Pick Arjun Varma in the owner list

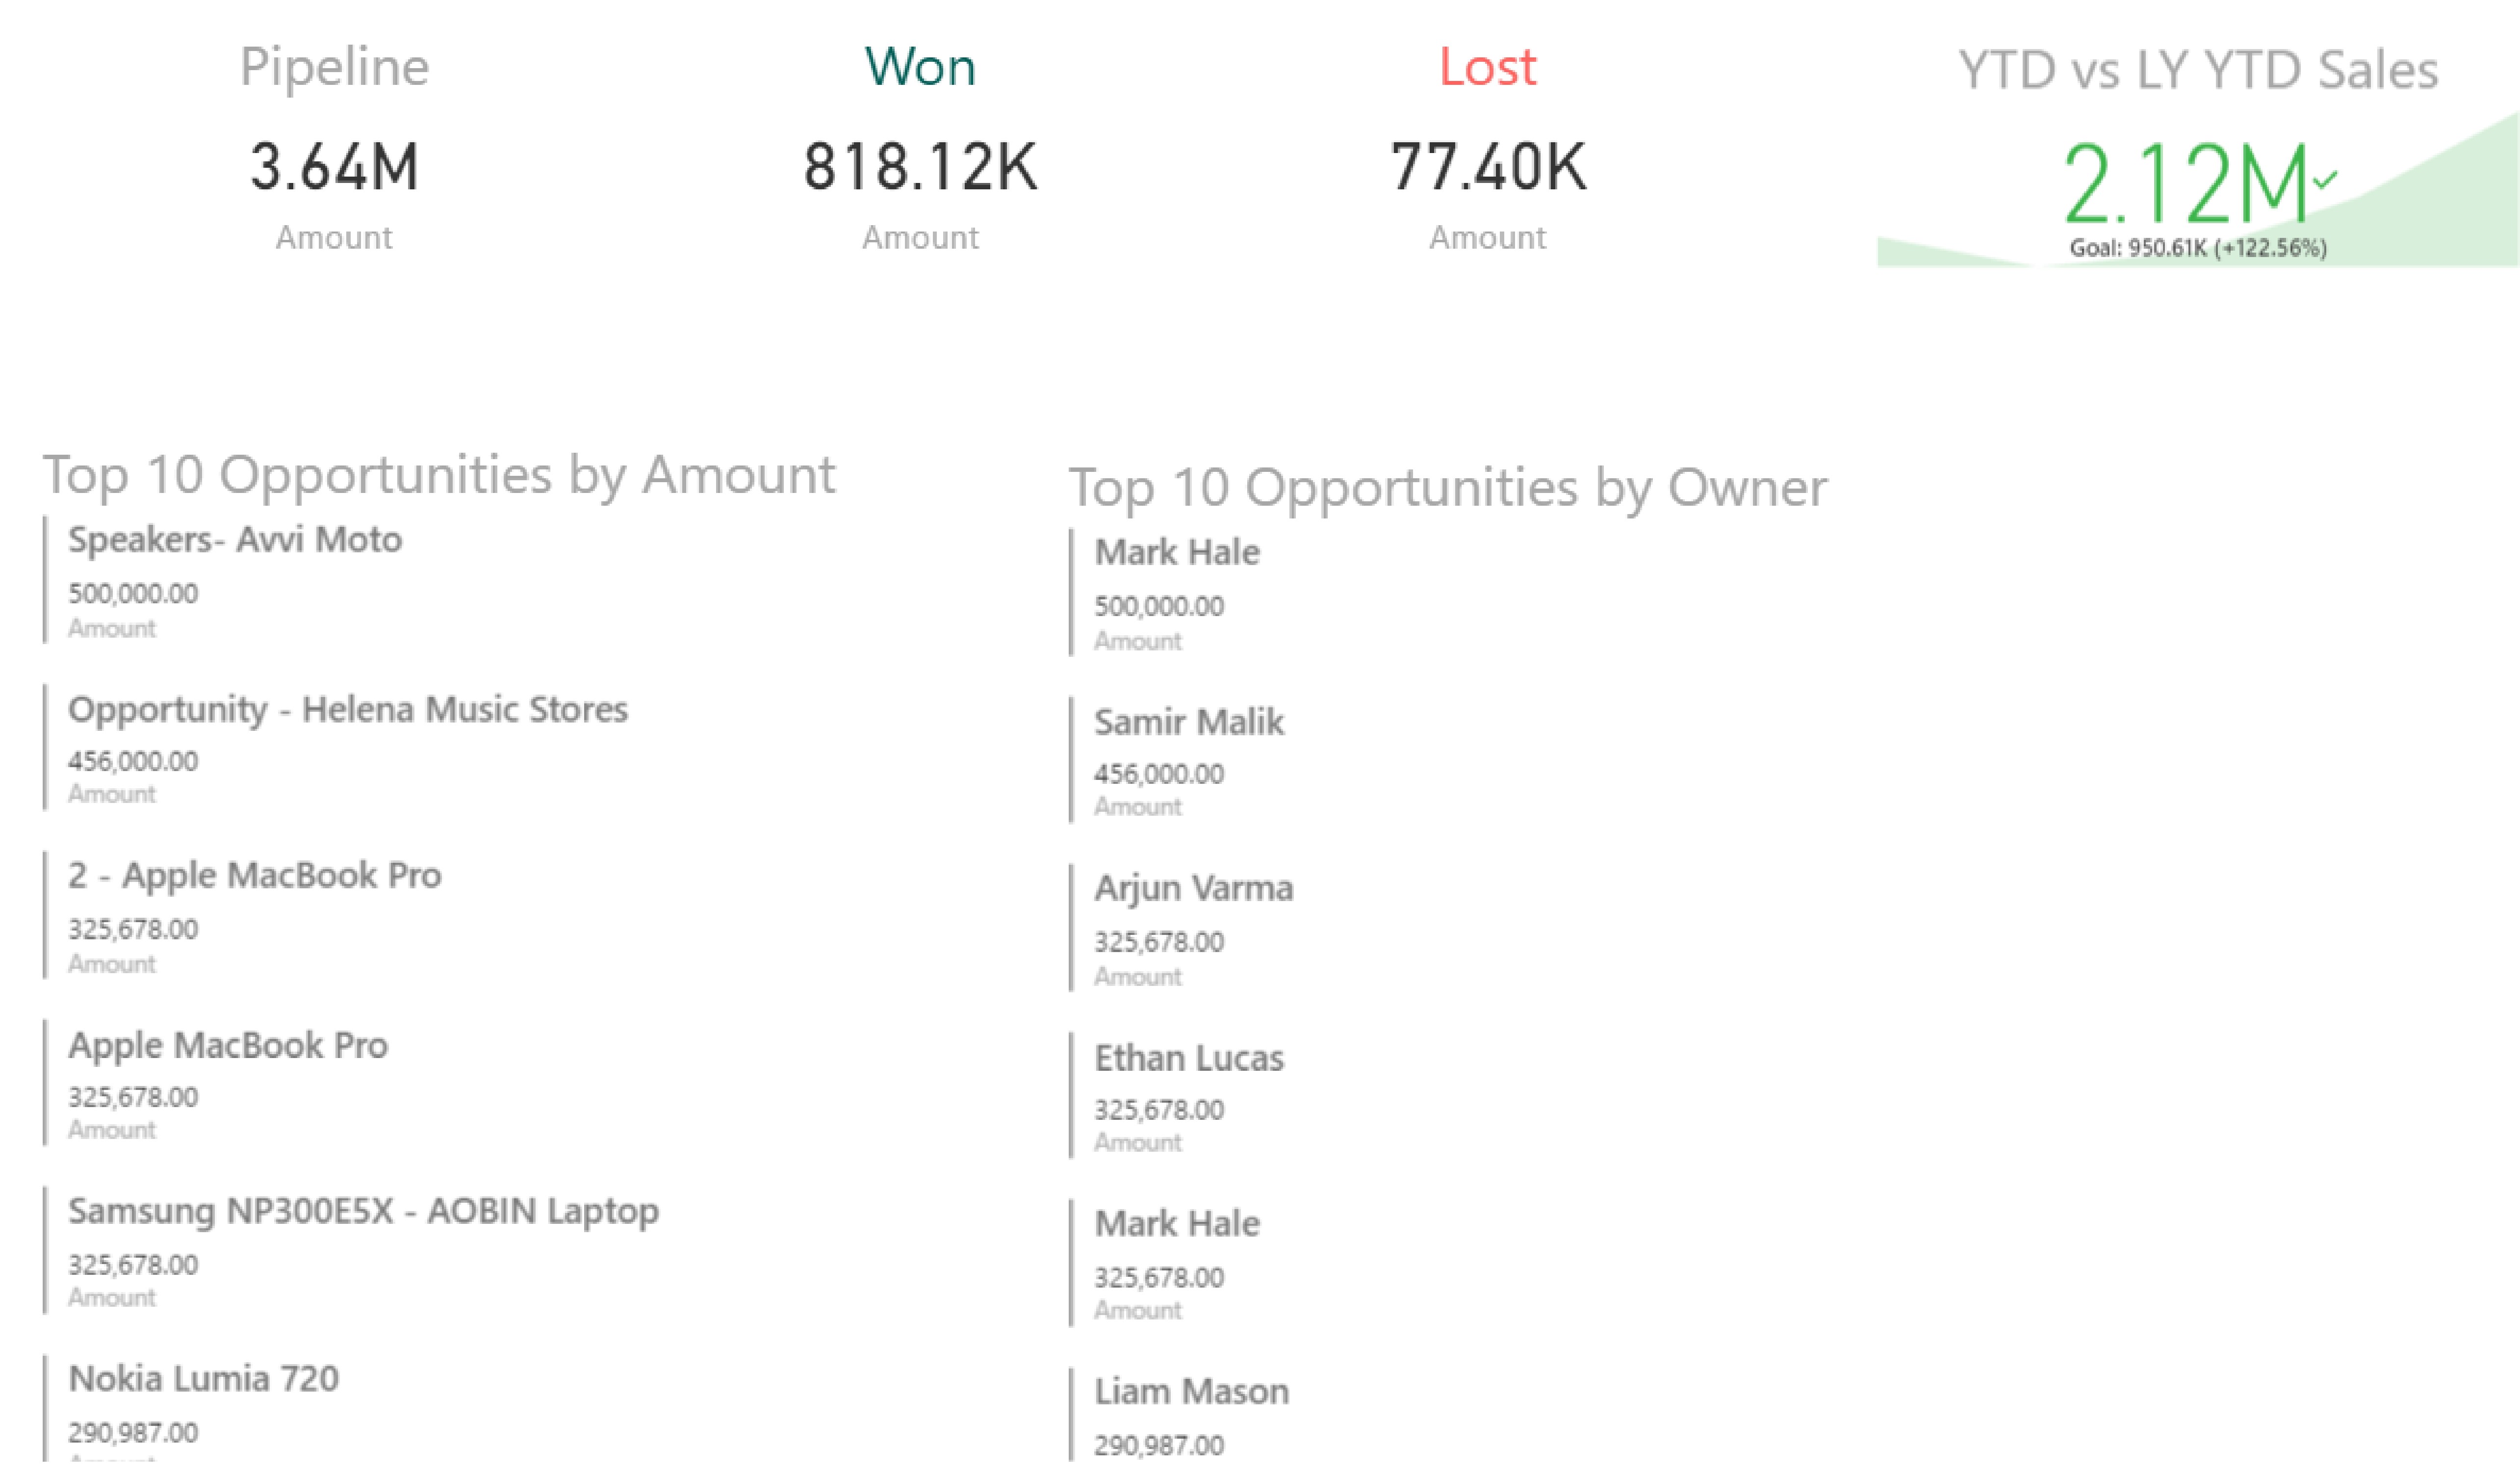pyautogui.click(x=1193, y=888)
